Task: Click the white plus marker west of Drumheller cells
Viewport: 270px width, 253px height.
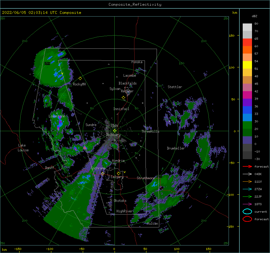Action: coord(169,121)
